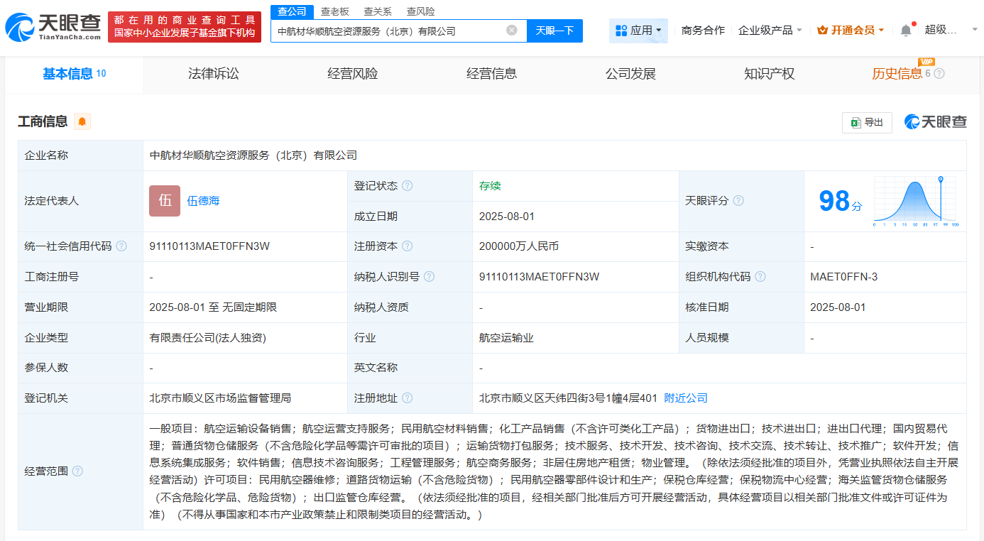Click the bell alert icon beside 工商信息
Viewport: 984px width, 541px height.
pos(82,121)
